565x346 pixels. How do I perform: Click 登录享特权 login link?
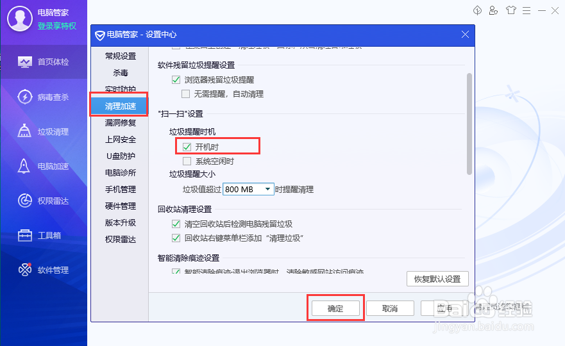point(57,26)
